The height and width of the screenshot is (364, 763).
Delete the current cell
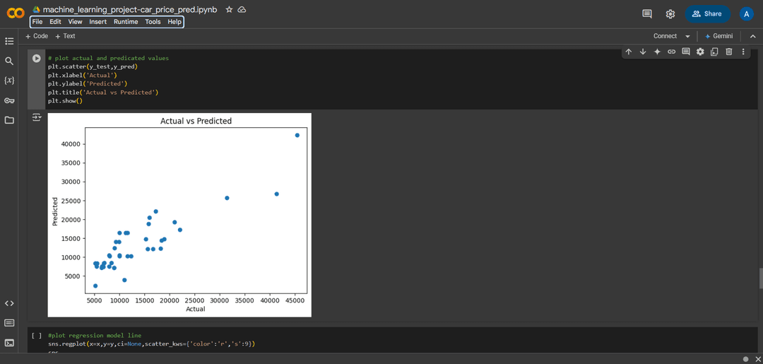point(729,52)
